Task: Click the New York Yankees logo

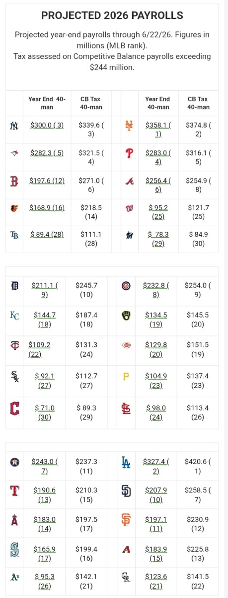Action: click(x=14, y=126)
